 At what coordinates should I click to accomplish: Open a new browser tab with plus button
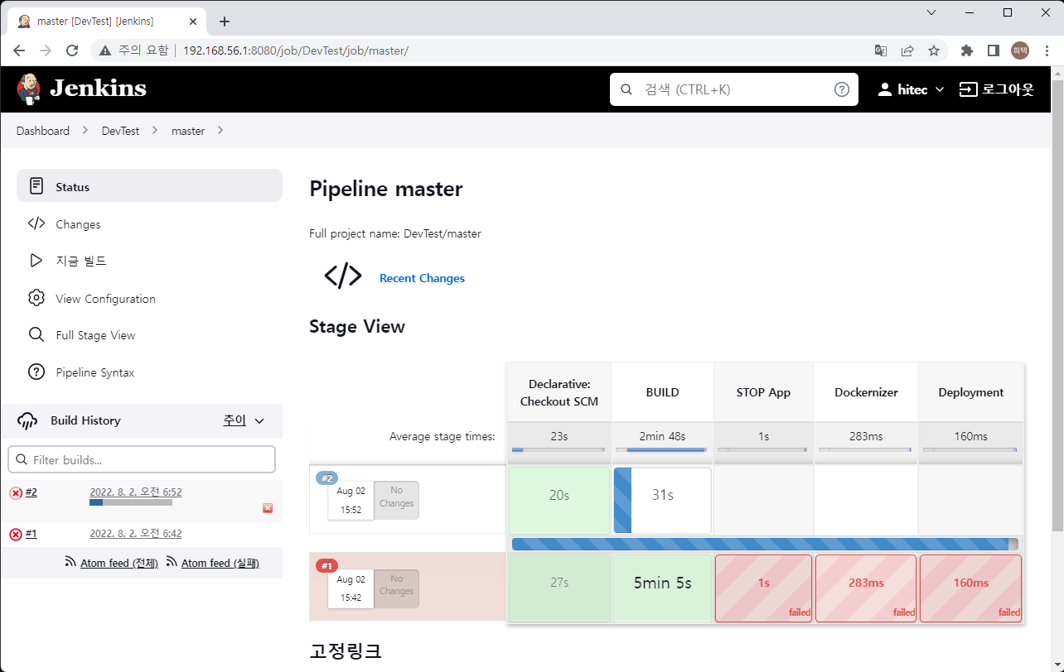click(x=224, y=22)
